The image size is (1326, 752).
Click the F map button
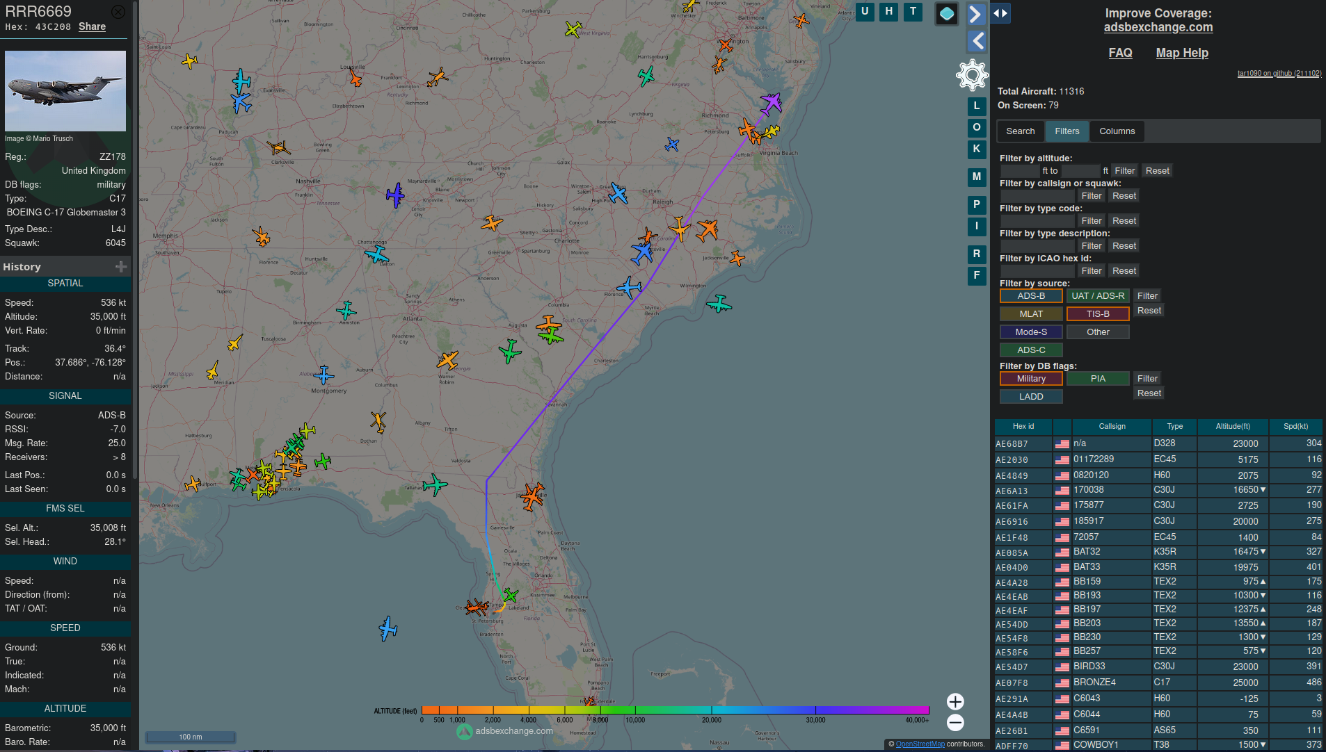[977, 276]
